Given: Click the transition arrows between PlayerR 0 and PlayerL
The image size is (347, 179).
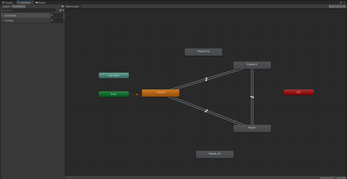Looking at the screenshot, I should click(x=252, y=97).
